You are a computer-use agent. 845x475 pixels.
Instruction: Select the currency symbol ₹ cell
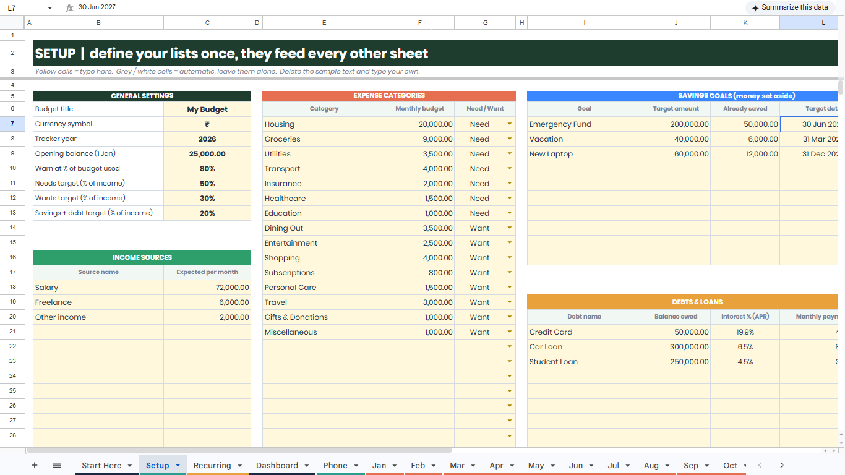[x=207, y=124]
